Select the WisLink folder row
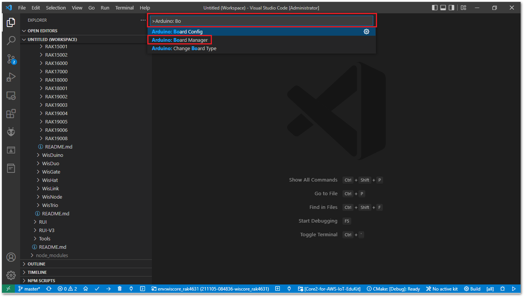This screenshot has height=297, width=524. [86, 188]
